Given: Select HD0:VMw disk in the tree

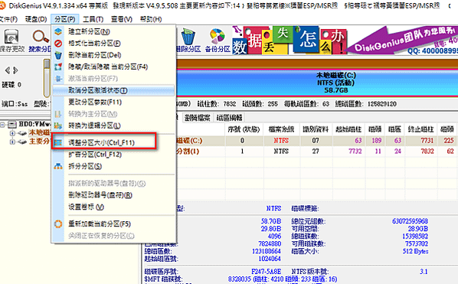Looking at the screenshot, I should click(34, 124).
